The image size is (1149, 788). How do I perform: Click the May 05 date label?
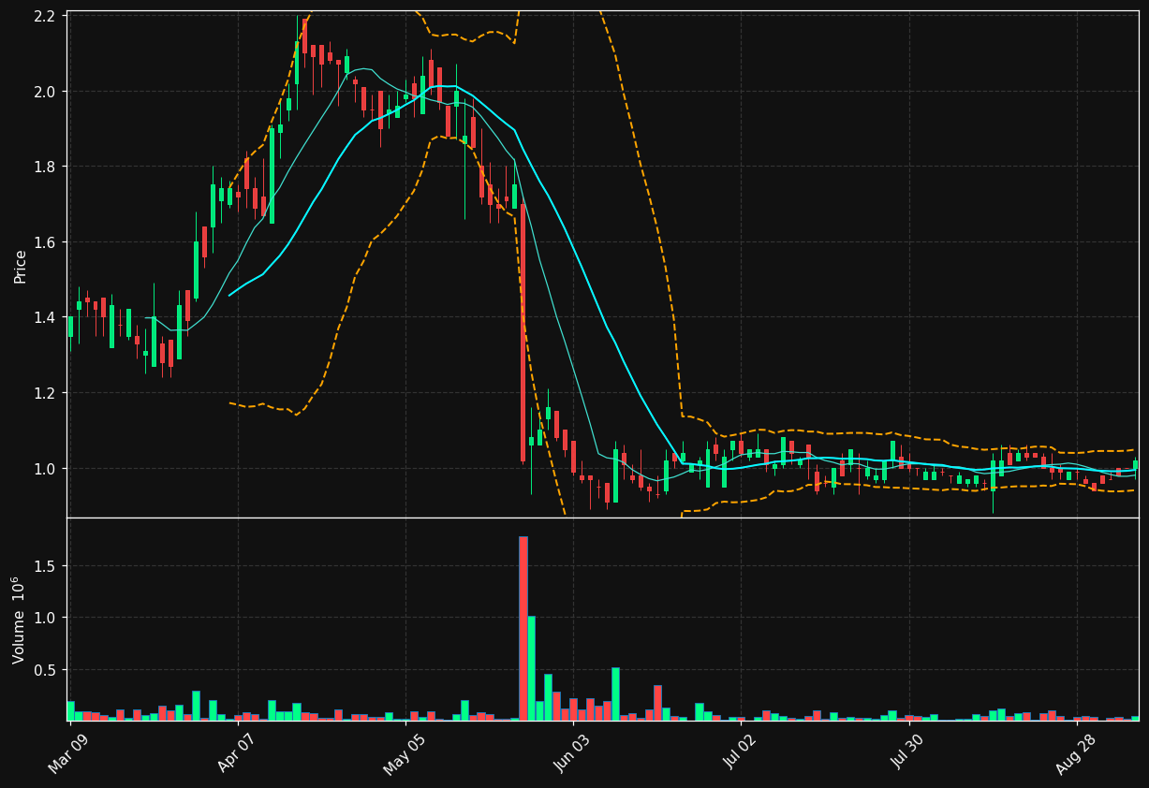[405, 753]
